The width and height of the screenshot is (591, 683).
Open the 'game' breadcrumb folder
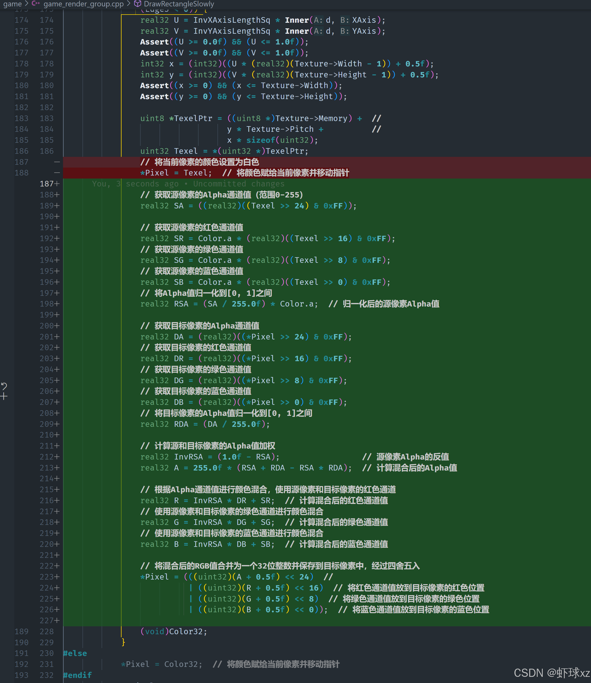12,4
